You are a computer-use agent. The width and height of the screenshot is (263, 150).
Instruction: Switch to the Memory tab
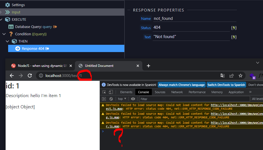tap(217, 92)
